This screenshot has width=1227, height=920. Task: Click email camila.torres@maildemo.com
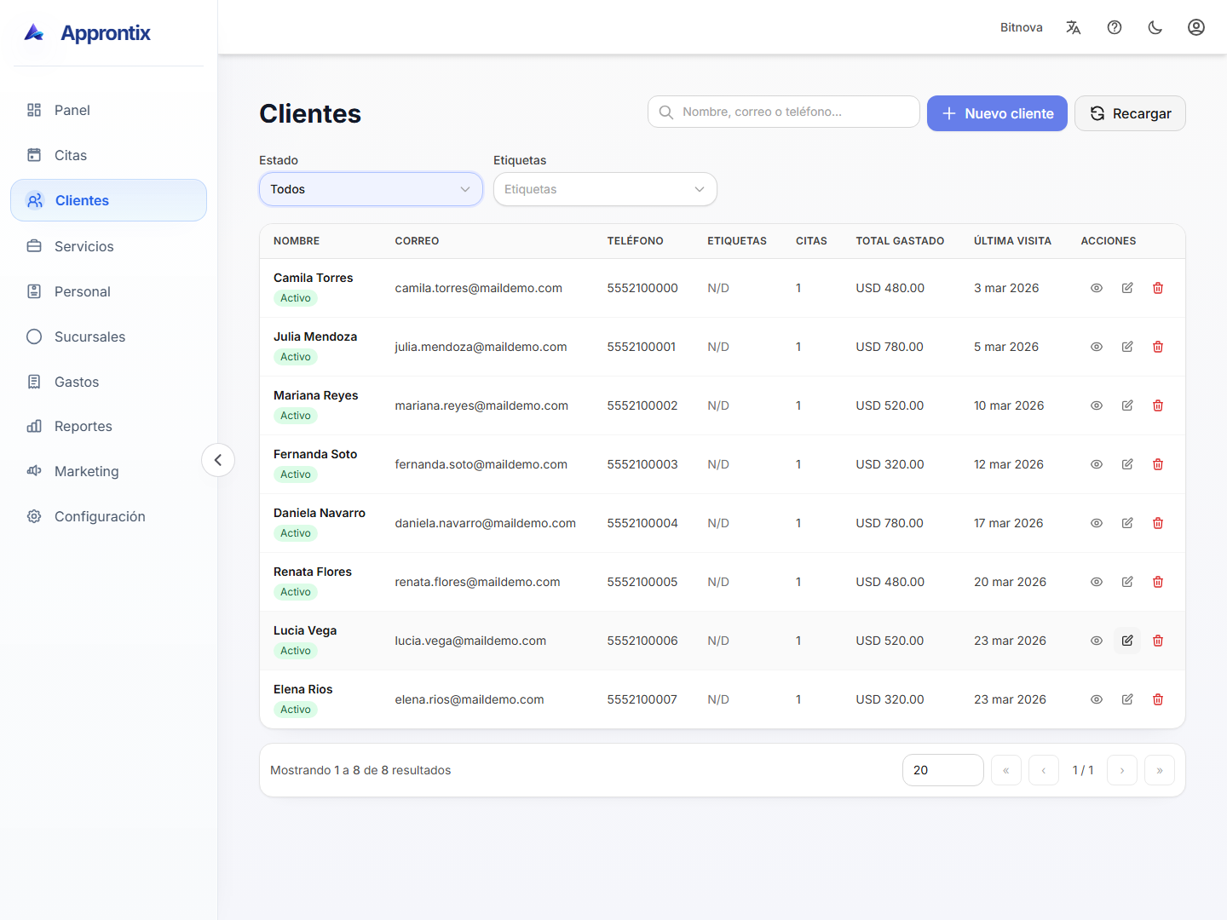[479, 288]
